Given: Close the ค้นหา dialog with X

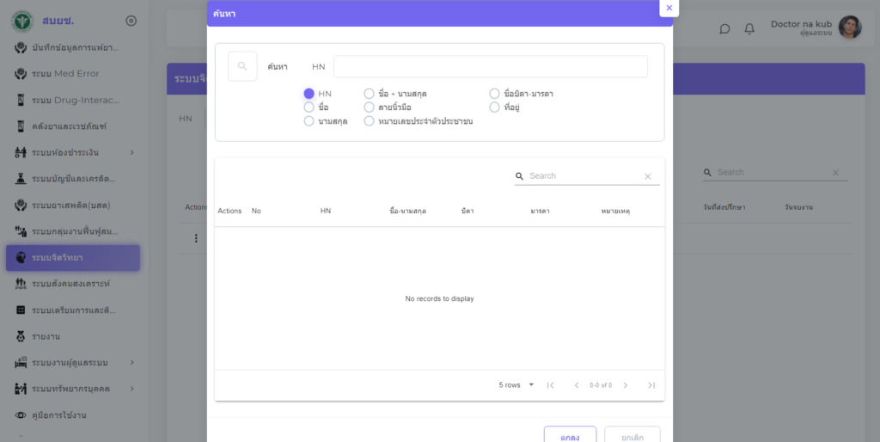Looking at the screenshot, I should 669,8.
